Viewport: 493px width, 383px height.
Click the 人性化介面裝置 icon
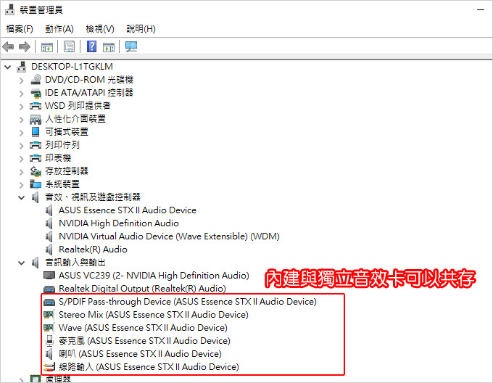(36, 119)
